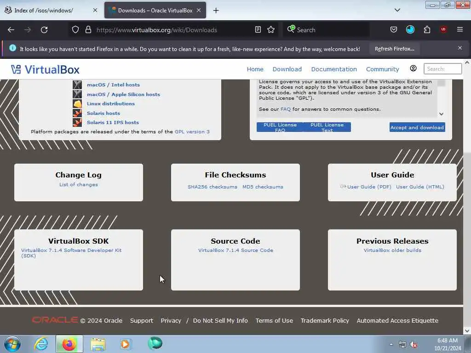
Task: Bookmark this page with the star icon
Action: pyautogui.click(x=271, y=30)
